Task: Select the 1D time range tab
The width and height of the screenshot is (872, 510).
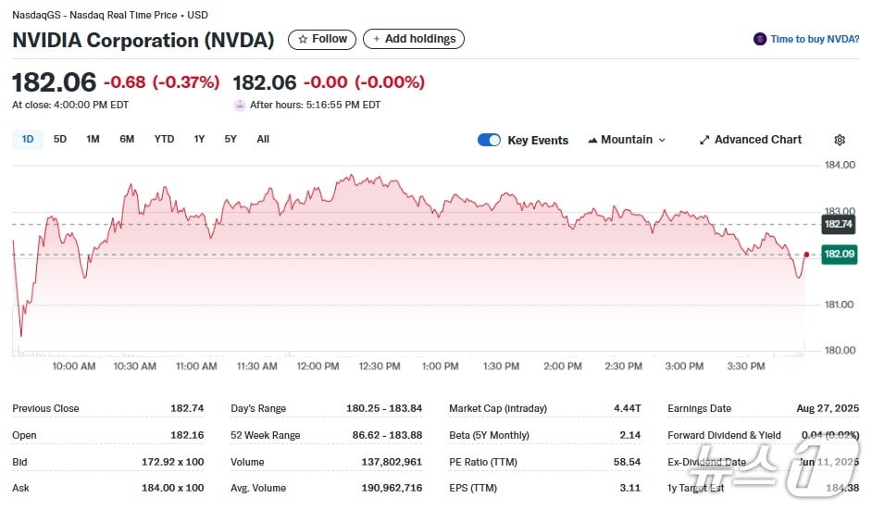Action: (28, 139)
